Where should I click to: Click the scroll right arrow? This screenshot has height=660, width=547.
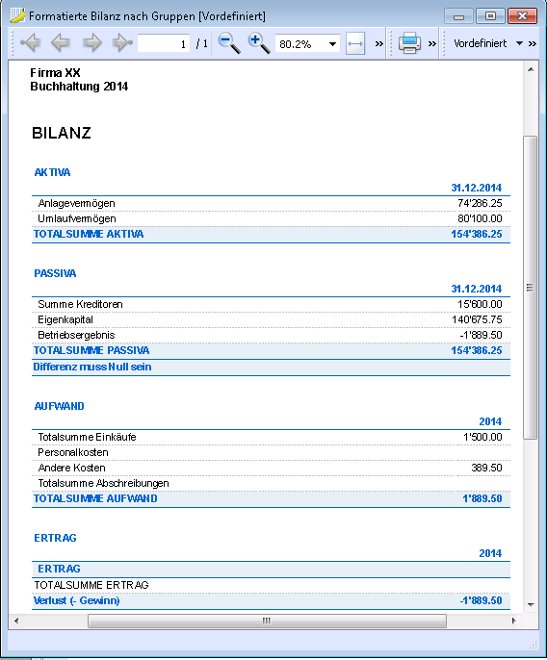[x=513, y=621]
